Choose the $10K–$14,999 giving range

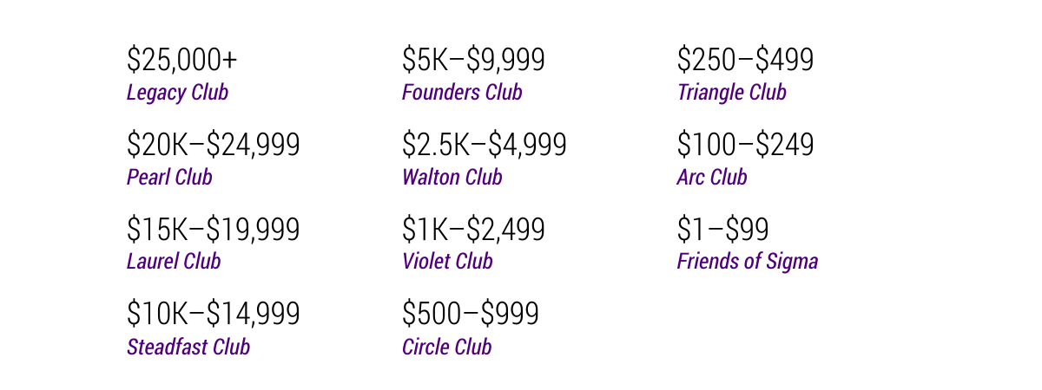[x=213, y=314]
